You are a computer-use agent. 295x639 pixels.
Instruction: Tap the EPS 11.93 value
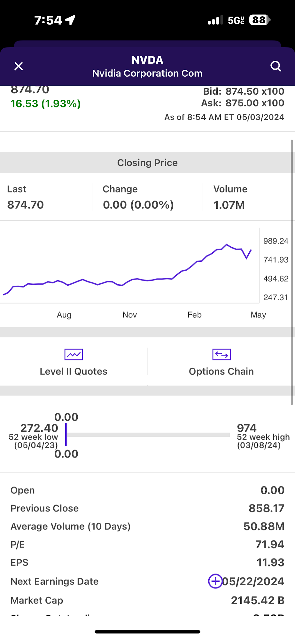tap(270, 562)
